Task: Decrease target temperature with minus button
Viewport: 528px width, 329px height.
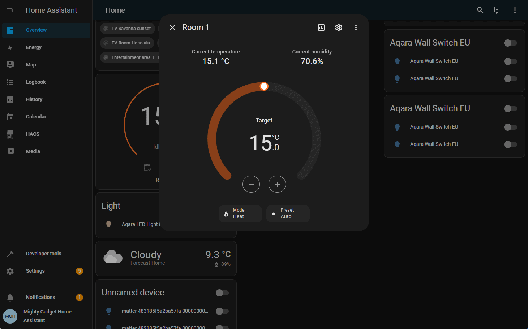Action: coord(251,184)
